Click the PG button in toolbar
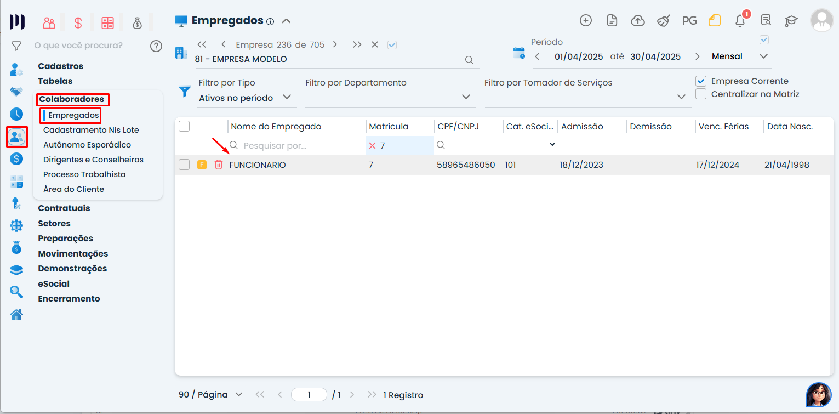The height and width of the screenshot is (414, 839). pyautogui.click(x=689, y=21)
